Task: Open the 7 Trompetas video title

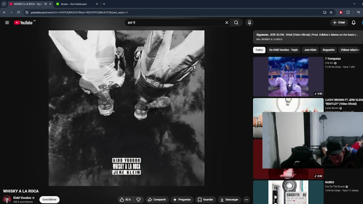Action: click(333, 59)
